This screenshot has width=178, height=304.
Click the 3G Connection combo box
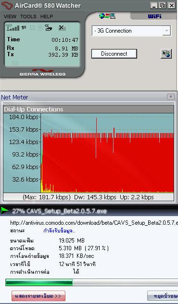(x=131, y=31)
